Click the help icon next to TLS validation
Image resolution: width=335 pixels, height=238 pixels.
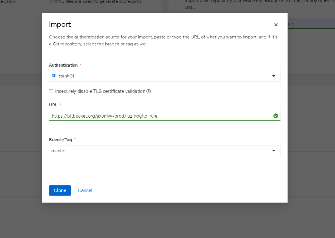pos(148,91)
